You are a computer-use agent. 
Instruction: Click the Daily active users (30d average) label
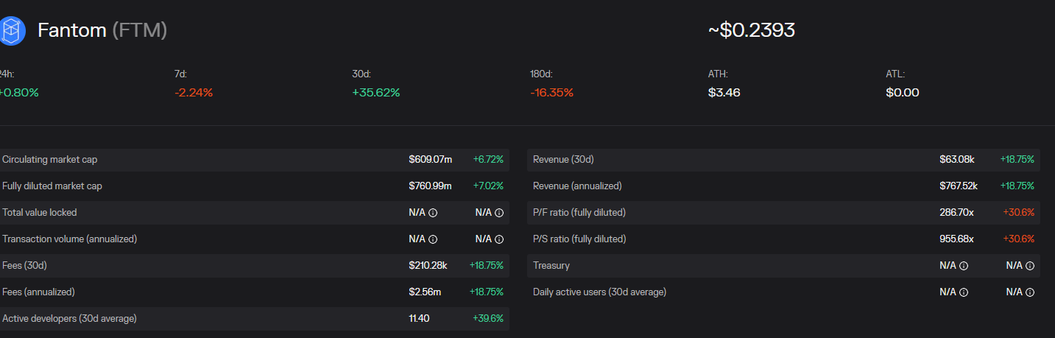coord(600,292)
